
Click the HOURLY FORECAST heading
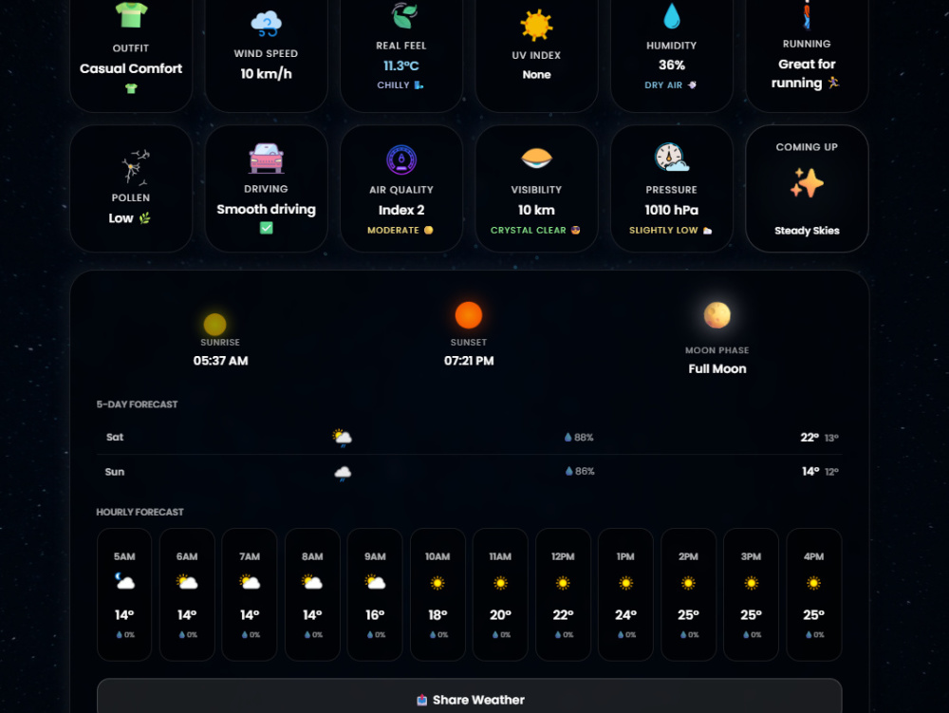point(140,512)
